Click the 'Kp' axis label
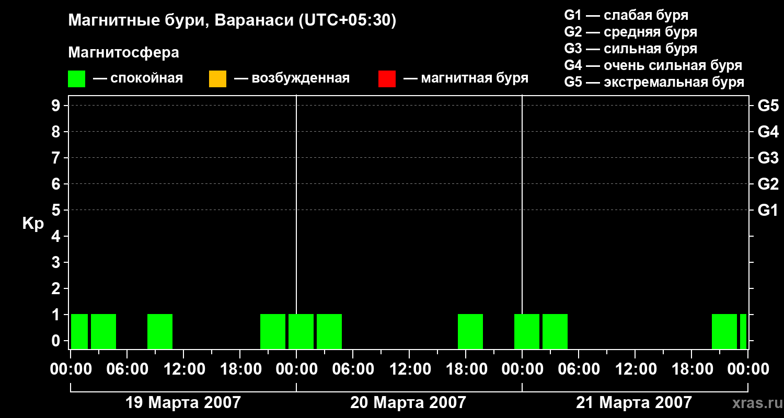Viewport: 784px width, 418px height. pyautogui.click(x=33, y=224)
